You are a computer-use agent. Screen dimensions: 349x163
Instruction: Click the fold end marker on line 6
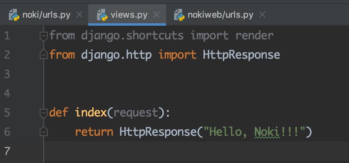(44, 131)
